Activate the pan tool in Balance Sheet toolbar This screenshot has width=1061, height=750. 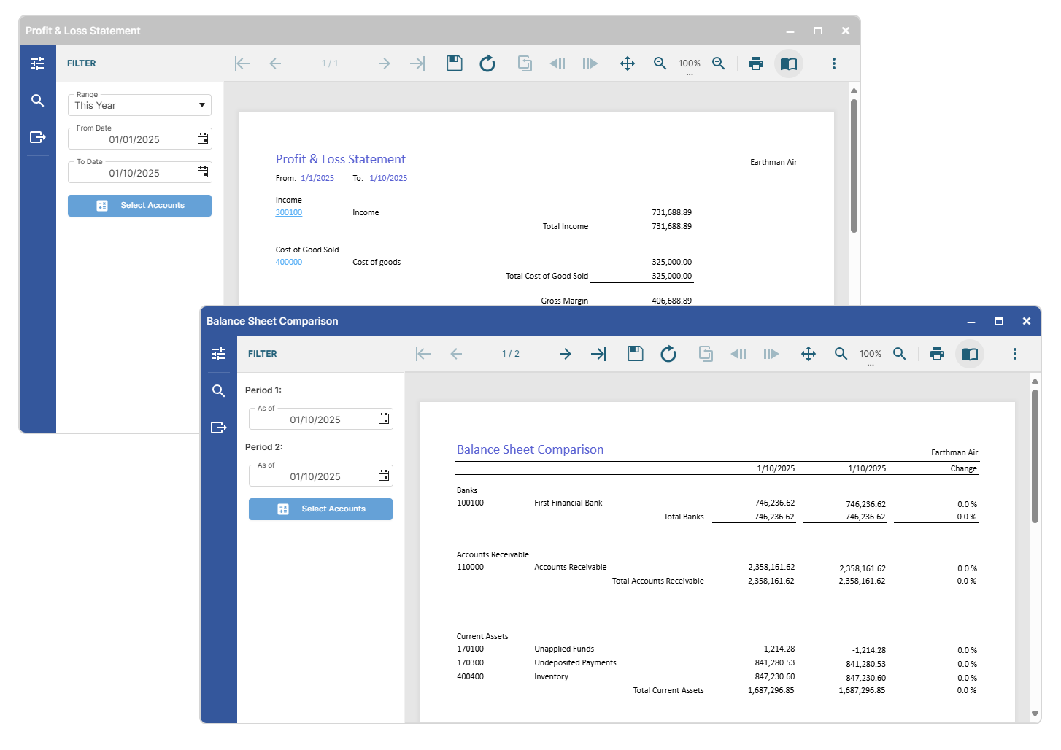pos(808,354)
